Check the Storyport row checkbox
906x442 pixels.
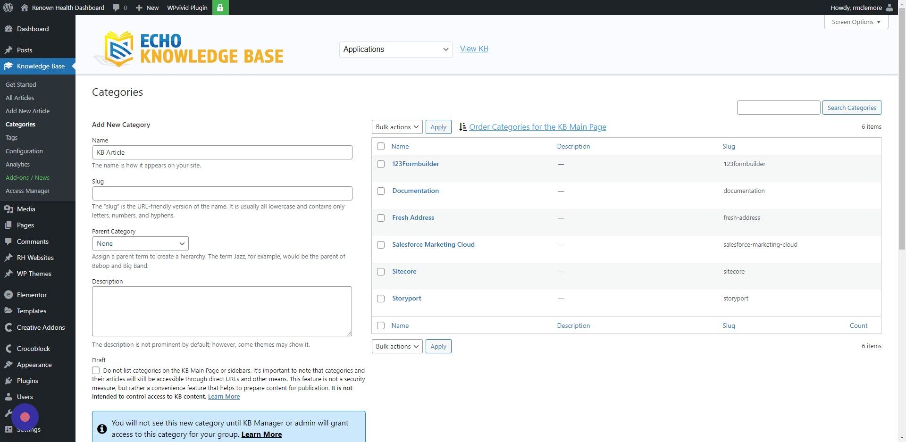[x=381, y=299]
